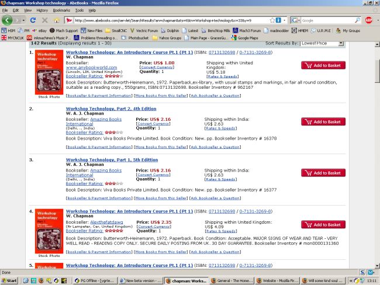
Task: Click the search magnifier in the Google box
Action: pos(357,20)
